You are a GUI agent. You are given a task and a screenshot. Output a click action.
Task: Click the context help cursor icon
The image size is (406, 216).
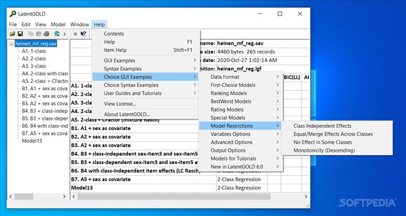coord(83,34)
